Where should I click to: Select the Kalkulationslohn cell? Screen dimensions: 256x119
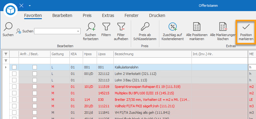coord(152,67)
